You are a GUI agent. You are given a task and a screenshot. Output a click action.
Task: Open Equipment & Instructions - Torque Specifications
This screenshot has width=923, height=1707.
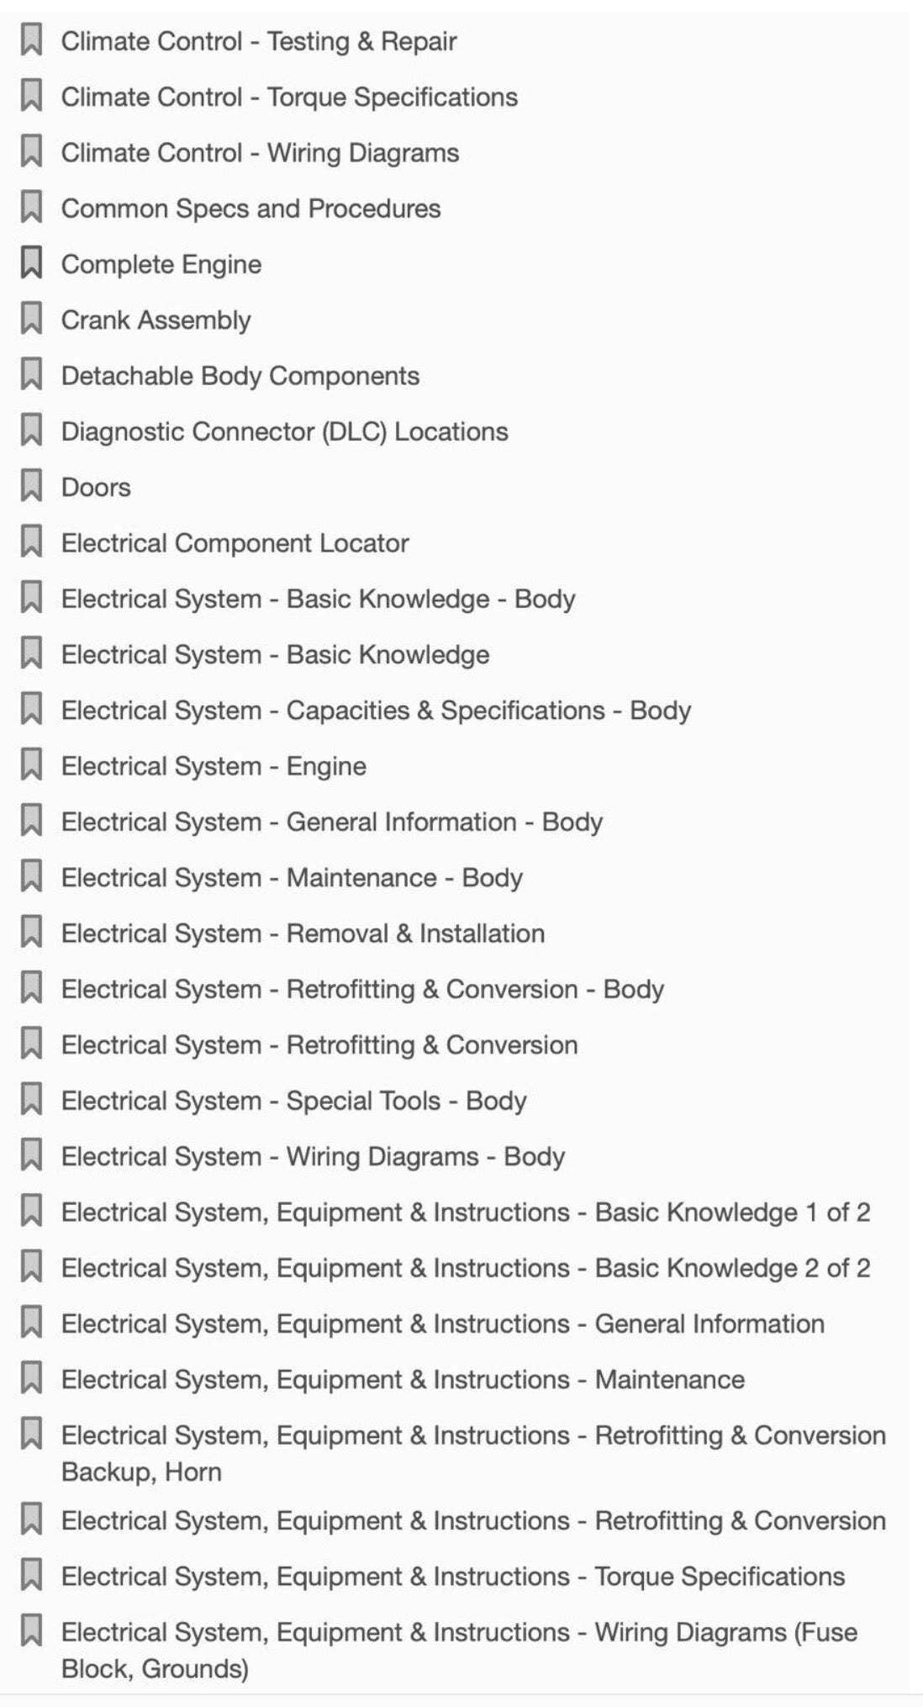click(x=453, y=1577)
